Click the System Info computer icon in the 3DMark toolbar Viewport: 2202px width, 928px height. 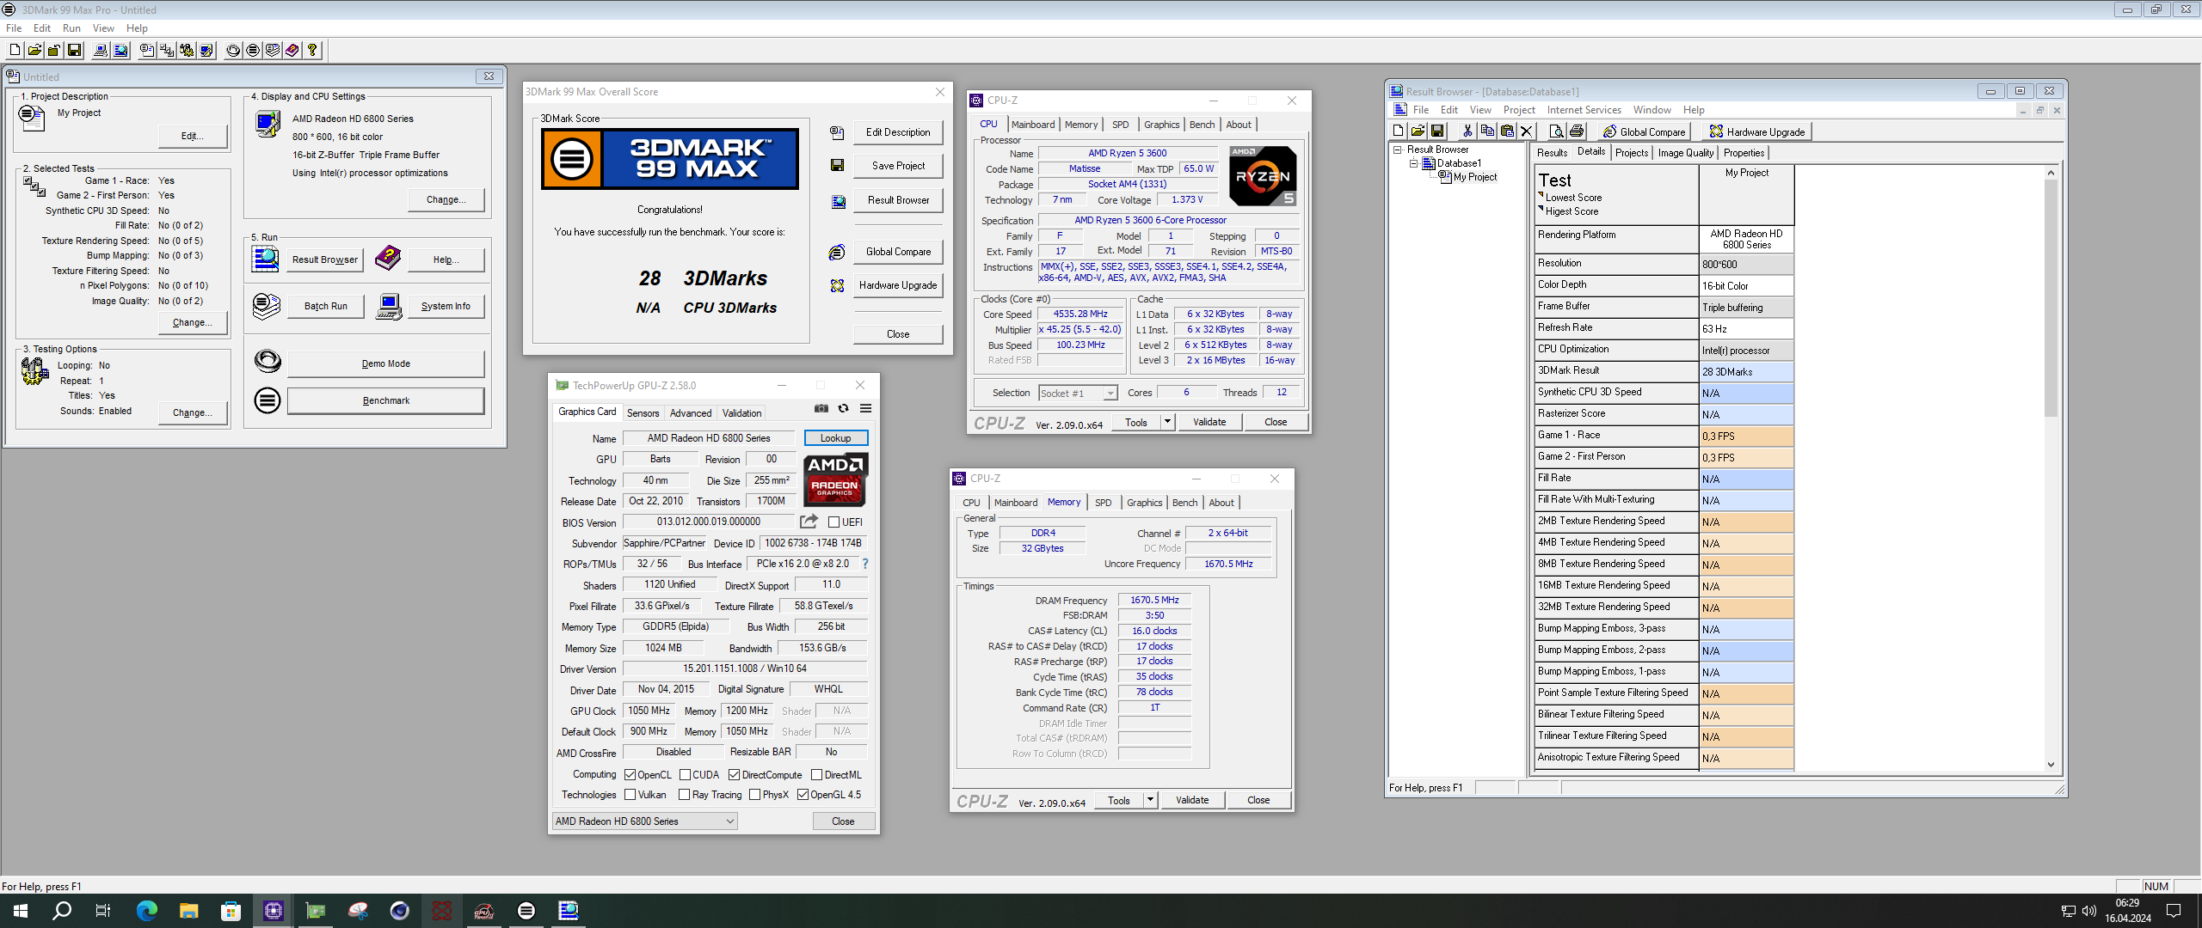pyautogui.click(x=101, y=50)
